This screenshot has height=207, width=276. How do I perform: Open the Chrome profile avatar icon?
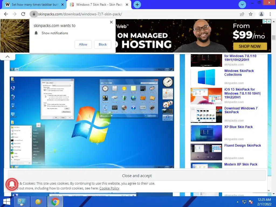[261, 14]
